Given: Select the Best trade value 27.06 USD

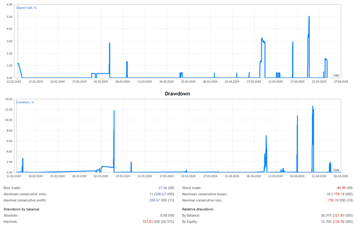Looking at the screenshot, I should pos(164,188).
